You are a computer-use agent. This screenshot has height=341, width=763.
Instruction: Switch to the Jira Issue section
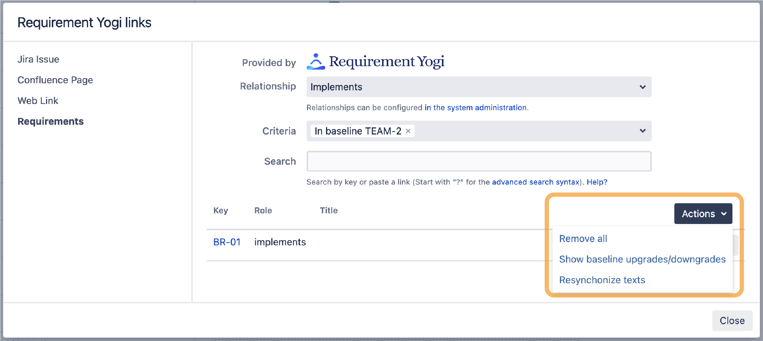[x=38, y=59]
